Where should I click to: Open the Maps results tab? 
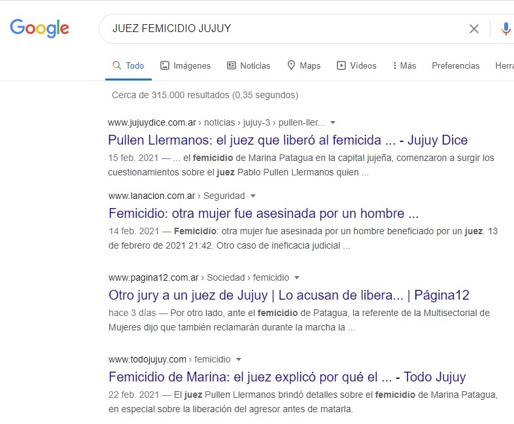(304, 65)
